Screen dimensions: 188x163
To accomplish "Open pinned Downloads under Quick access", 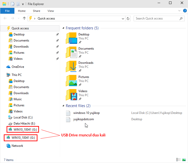I will tap(21, 47).
